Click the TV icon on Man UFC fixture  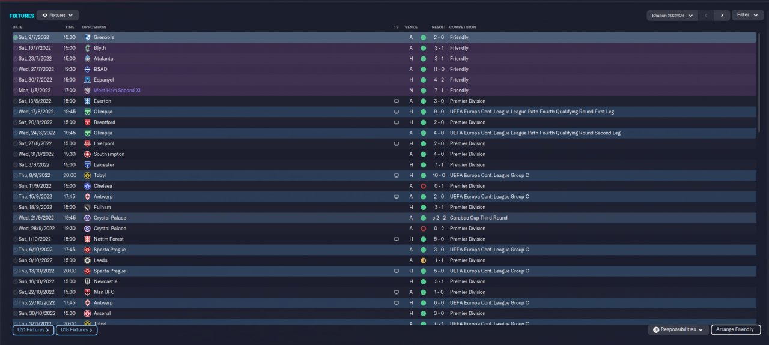pos(396,292)
